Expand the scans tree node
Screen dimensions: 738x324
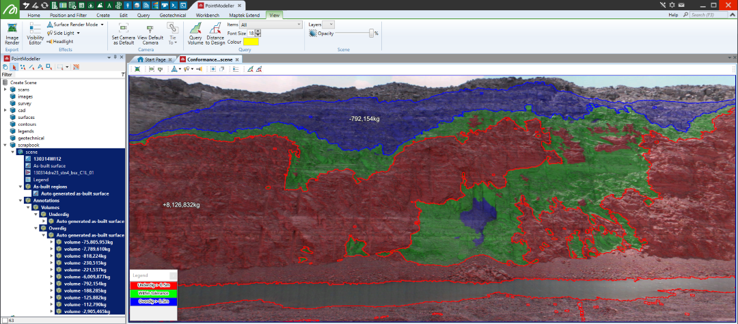pos(5,90)
